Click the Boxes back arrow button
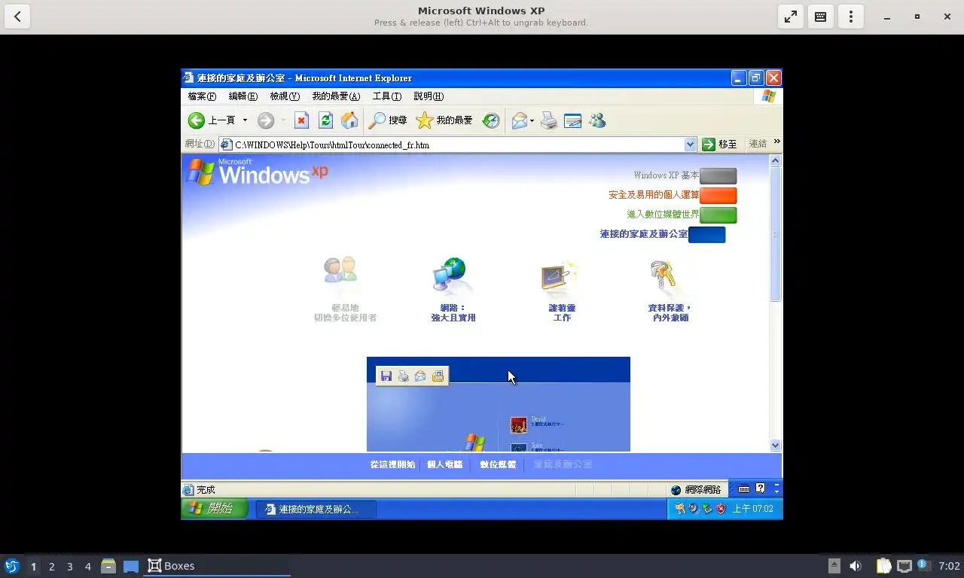The height and width of the screenshot is (578, 964). coord(17,17)
